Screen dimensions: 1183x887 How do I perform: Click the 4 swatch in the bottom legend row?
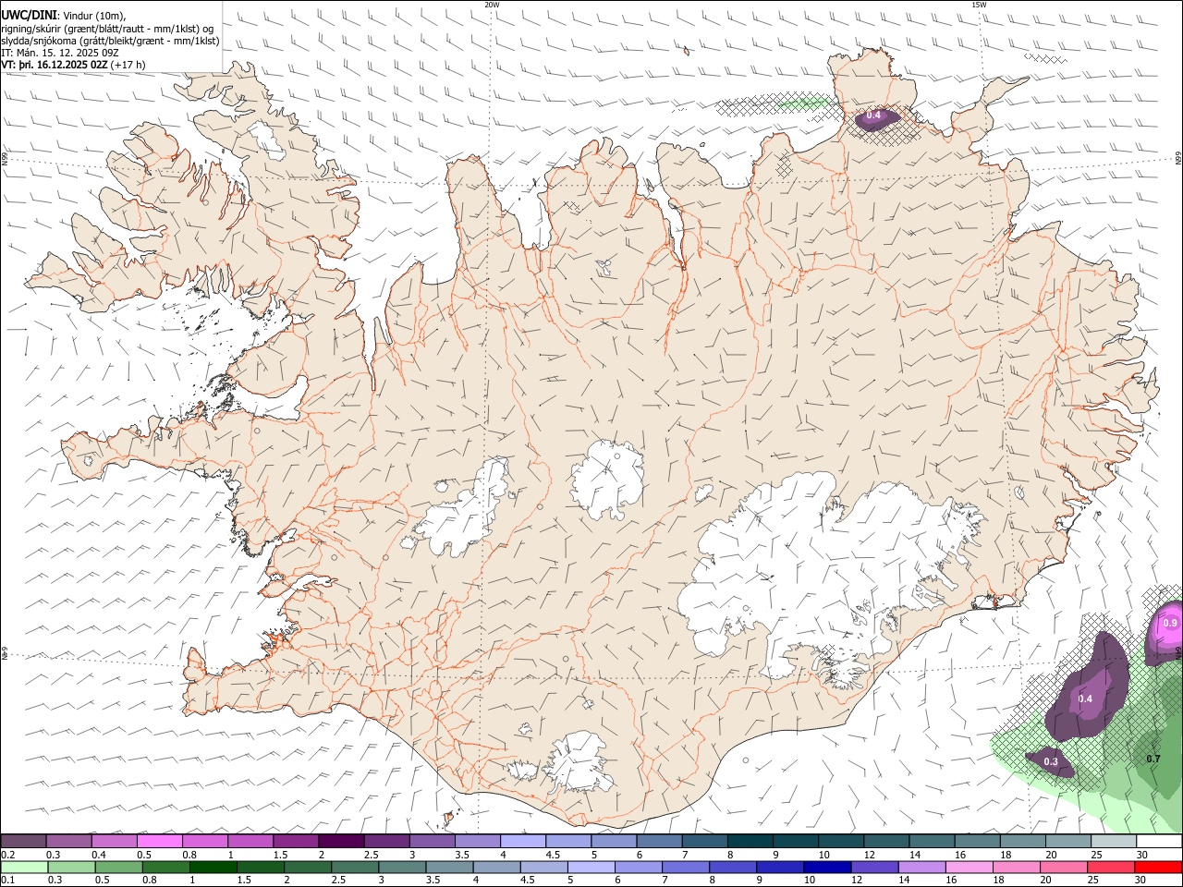coord(496,867)
